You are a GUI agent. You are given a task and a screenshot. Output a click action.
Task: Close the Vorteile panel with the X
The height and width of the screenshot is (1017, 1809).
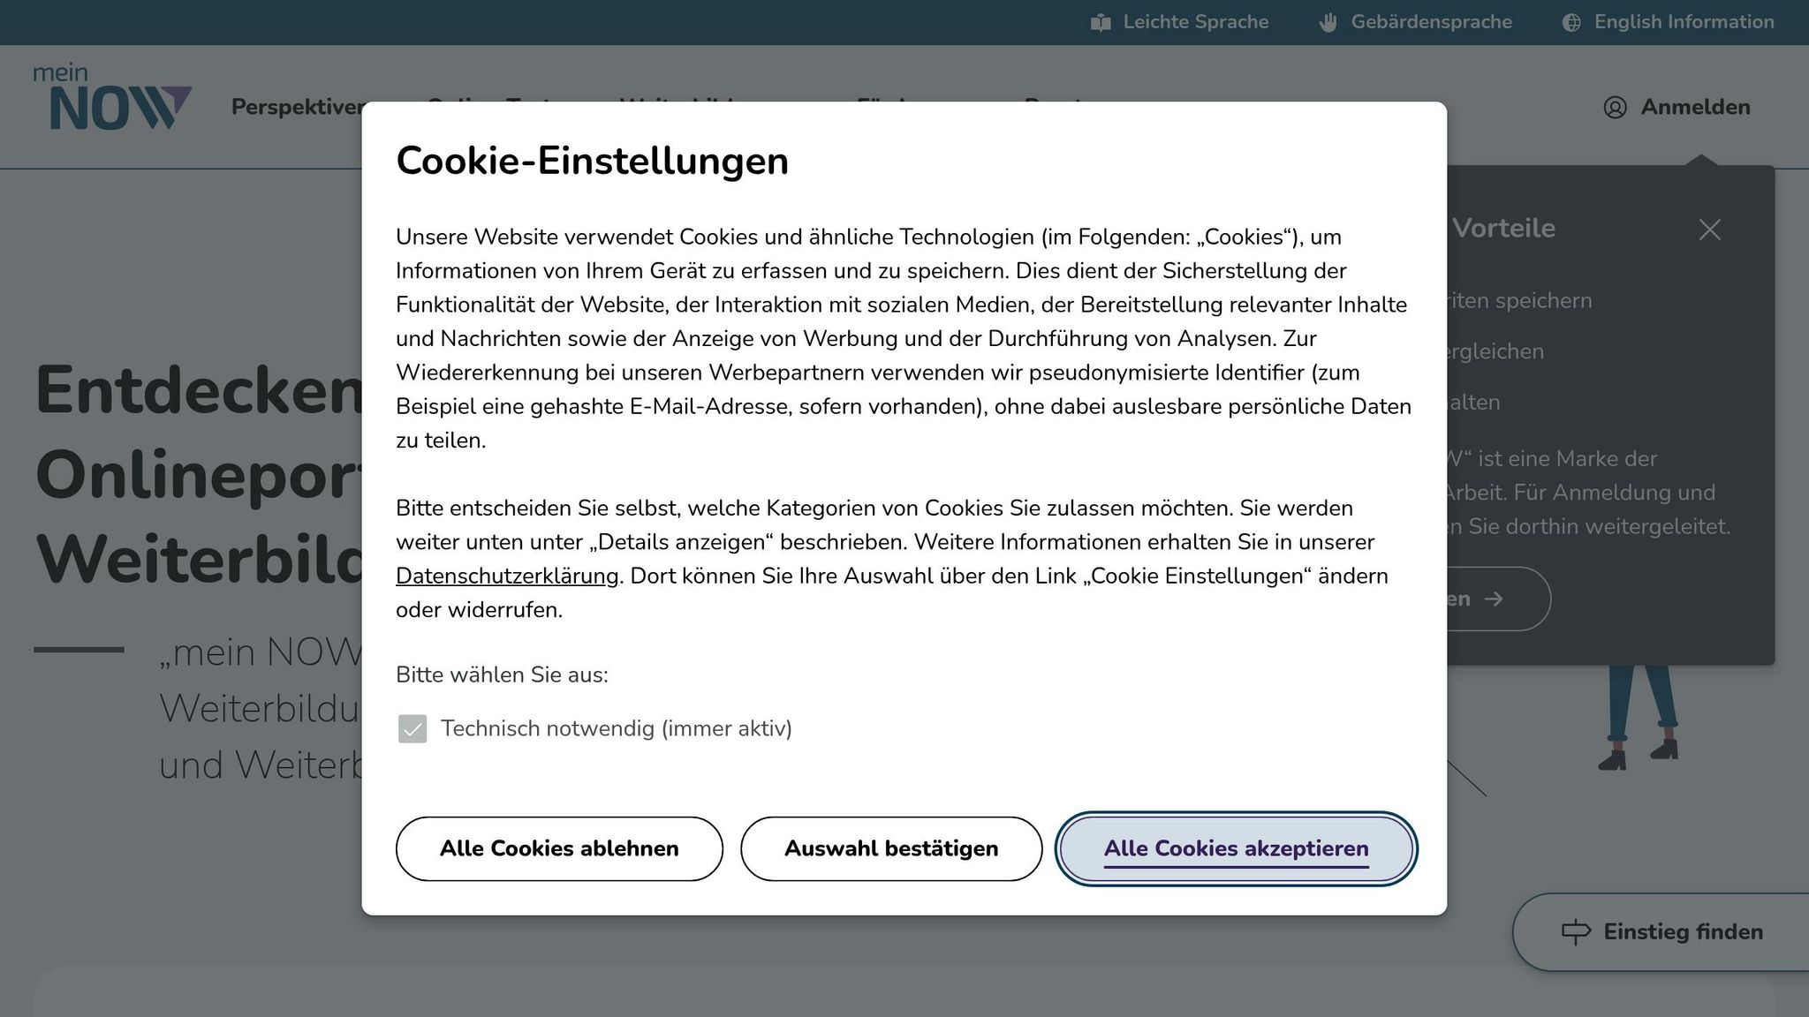click(x=1709, y=230)
